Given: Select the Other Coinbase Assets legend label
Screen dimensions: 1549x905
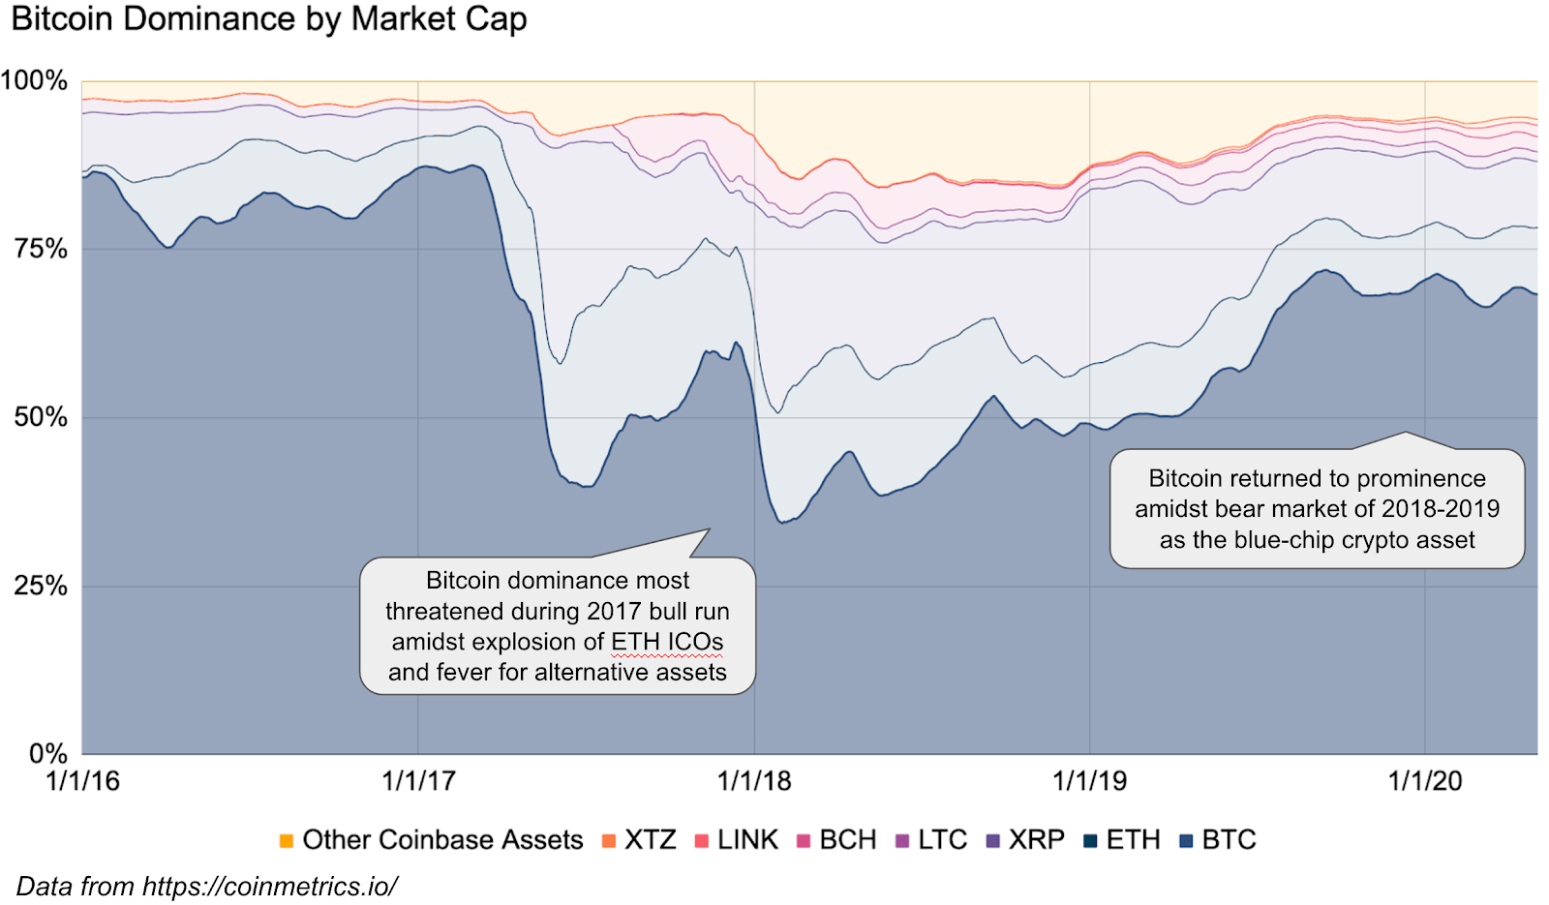Looking at the screenshot, I should [x=442, y=840].
